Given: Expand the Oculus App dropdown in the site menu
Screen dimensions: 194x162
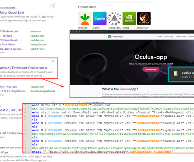Looking at the screenshot, I should pyautogui.click(x=169, y=37).
